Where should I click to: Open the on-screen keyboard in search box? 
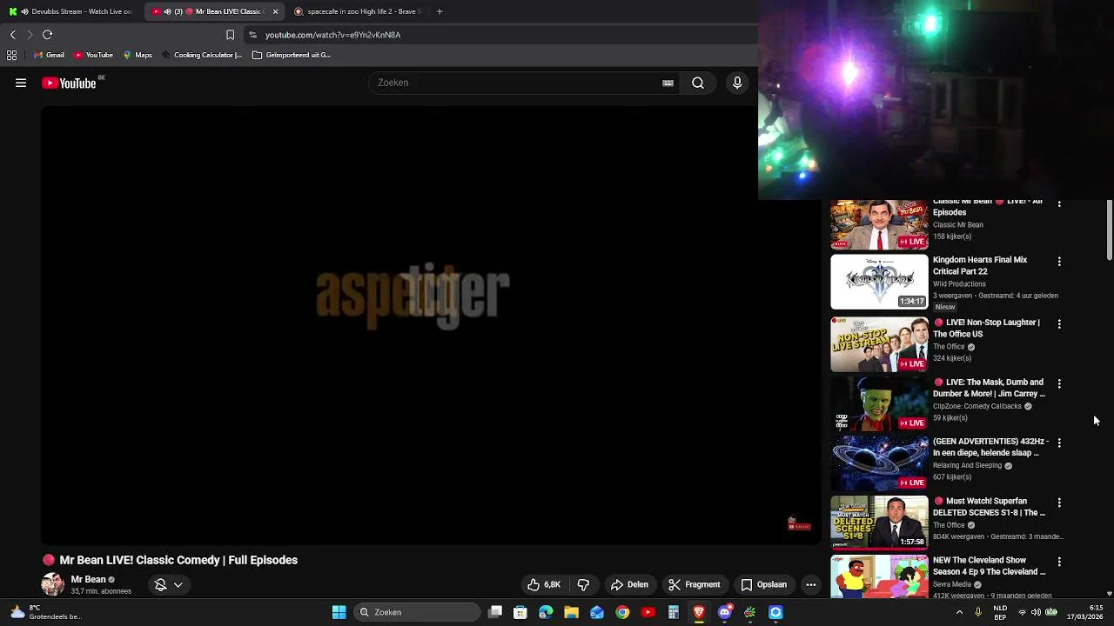668,83
